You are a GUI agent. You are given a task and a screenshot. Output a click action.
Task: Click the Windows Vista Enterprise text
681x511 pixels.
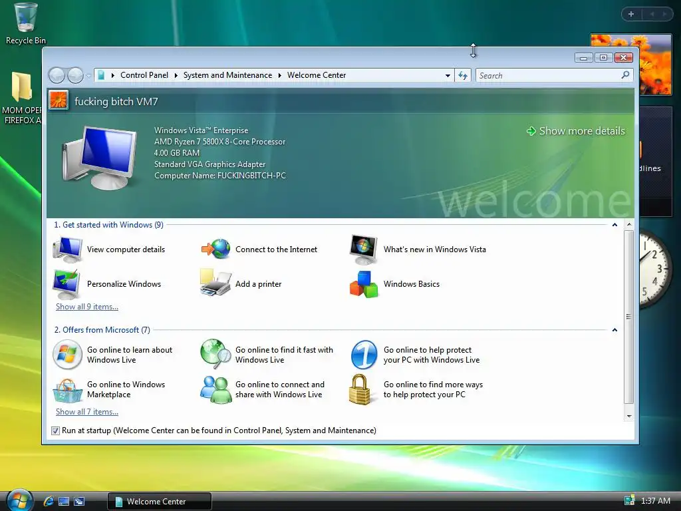pyautogui.click(x=201, y=130)
